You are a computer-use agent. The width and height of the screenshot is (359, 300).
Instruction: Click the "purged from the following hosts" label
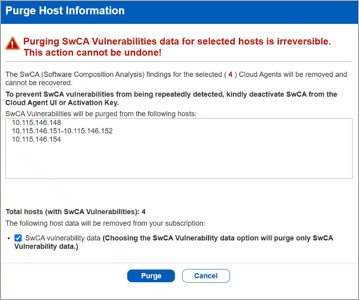tap(100, 113)
